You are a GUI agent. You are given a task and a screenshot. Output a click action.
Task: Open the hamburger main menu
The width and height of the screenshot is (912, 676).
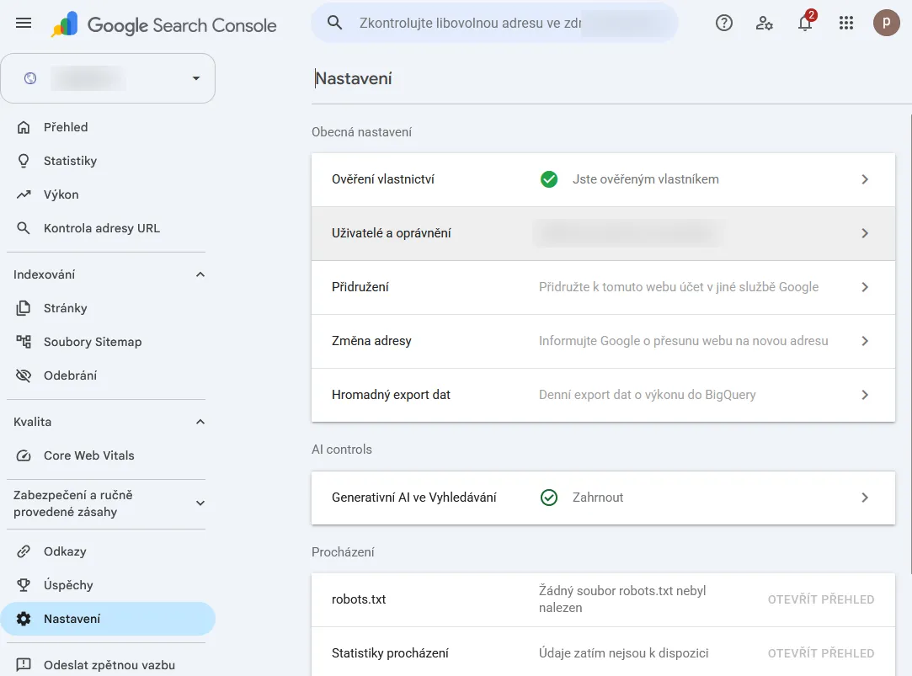tap(24, 24)
